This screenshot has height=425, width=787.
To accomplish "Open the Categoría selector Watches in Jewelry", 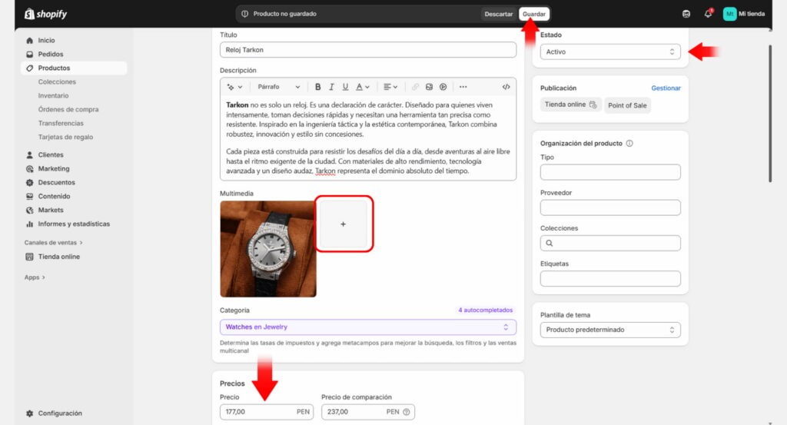I will click(367, 327).
